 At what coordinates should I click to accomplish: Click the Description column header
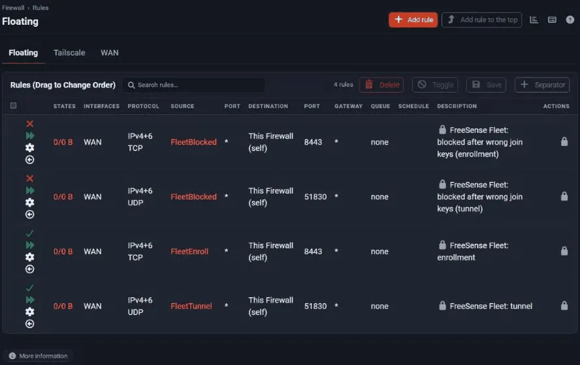pos(457,106)
